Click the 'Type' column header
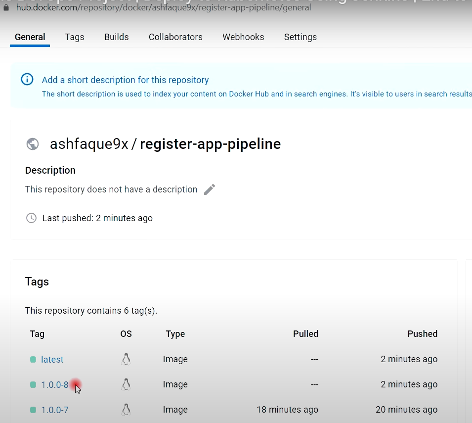Screen dimensions: 472x423 (175, 334)
